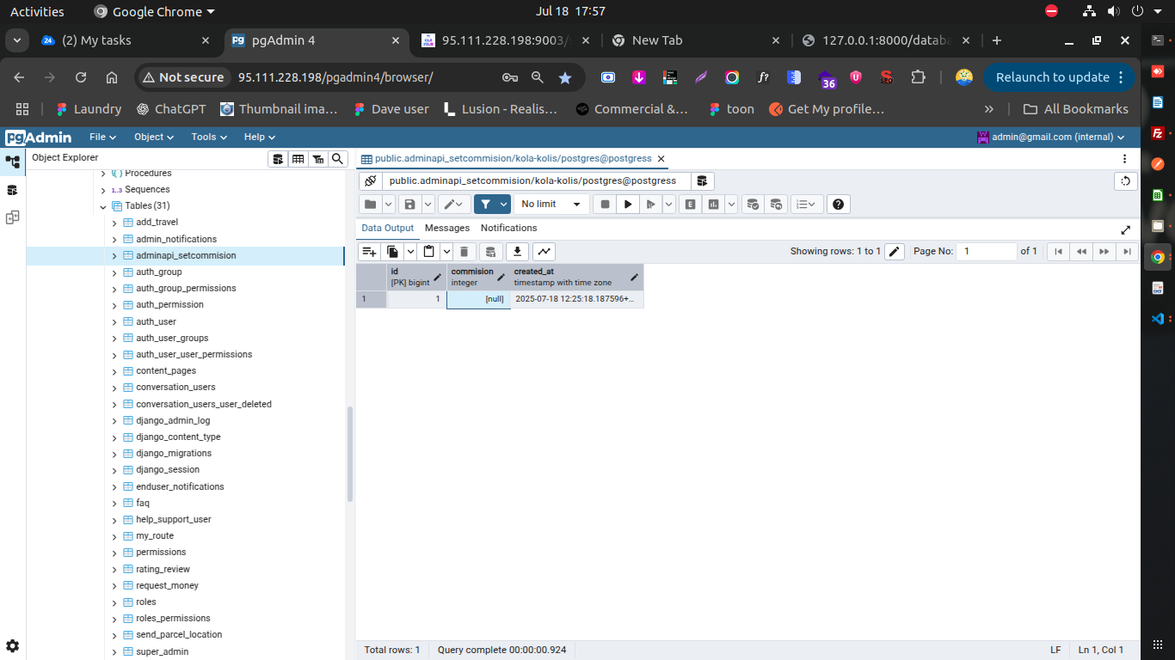The width and height of the screenshot is (1175, 660).
Task: Click the Search Objects magnifier icon
Action: coord(337,159)
